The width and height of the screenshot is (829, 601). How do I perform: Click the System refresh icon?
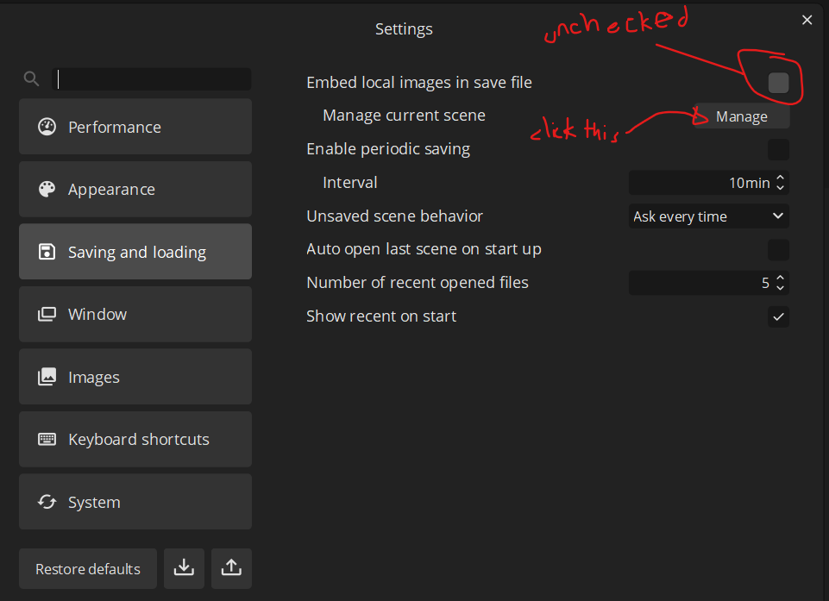pyautogui.click(x=47, y=503)
